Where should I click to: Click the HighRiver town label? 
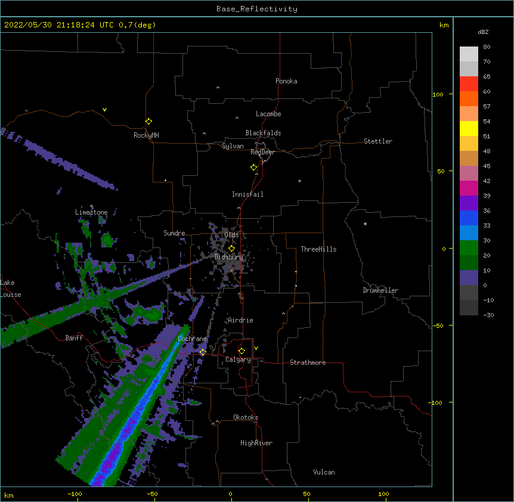pyautogui.click(x=256, y=443)
